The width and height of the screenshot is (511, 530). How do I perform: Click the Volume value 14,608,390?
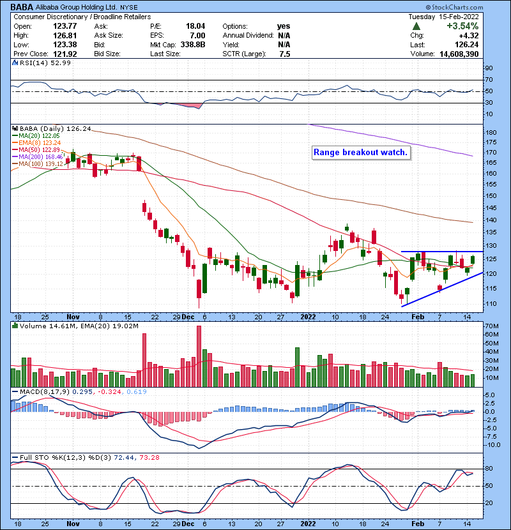tap(459, 54)
